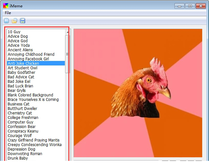Click the Save floppy disk icon
Viewport: 209px width, 167px height.
coord(23,21)
